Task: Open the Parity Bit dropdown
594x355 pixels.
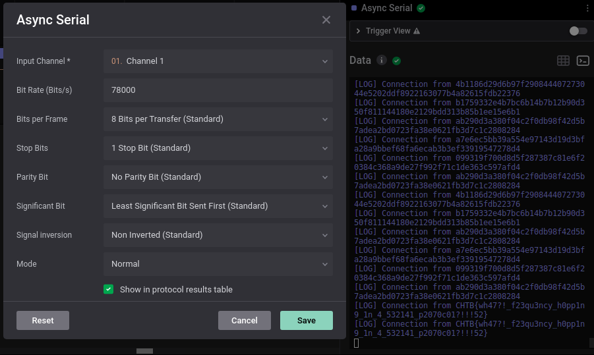Action: 218,177
